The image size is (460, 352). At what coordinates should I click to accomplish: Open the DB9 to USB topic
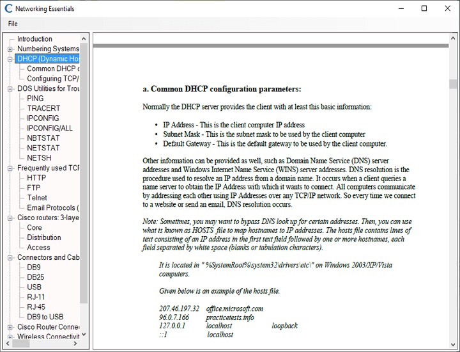point(45,317)
